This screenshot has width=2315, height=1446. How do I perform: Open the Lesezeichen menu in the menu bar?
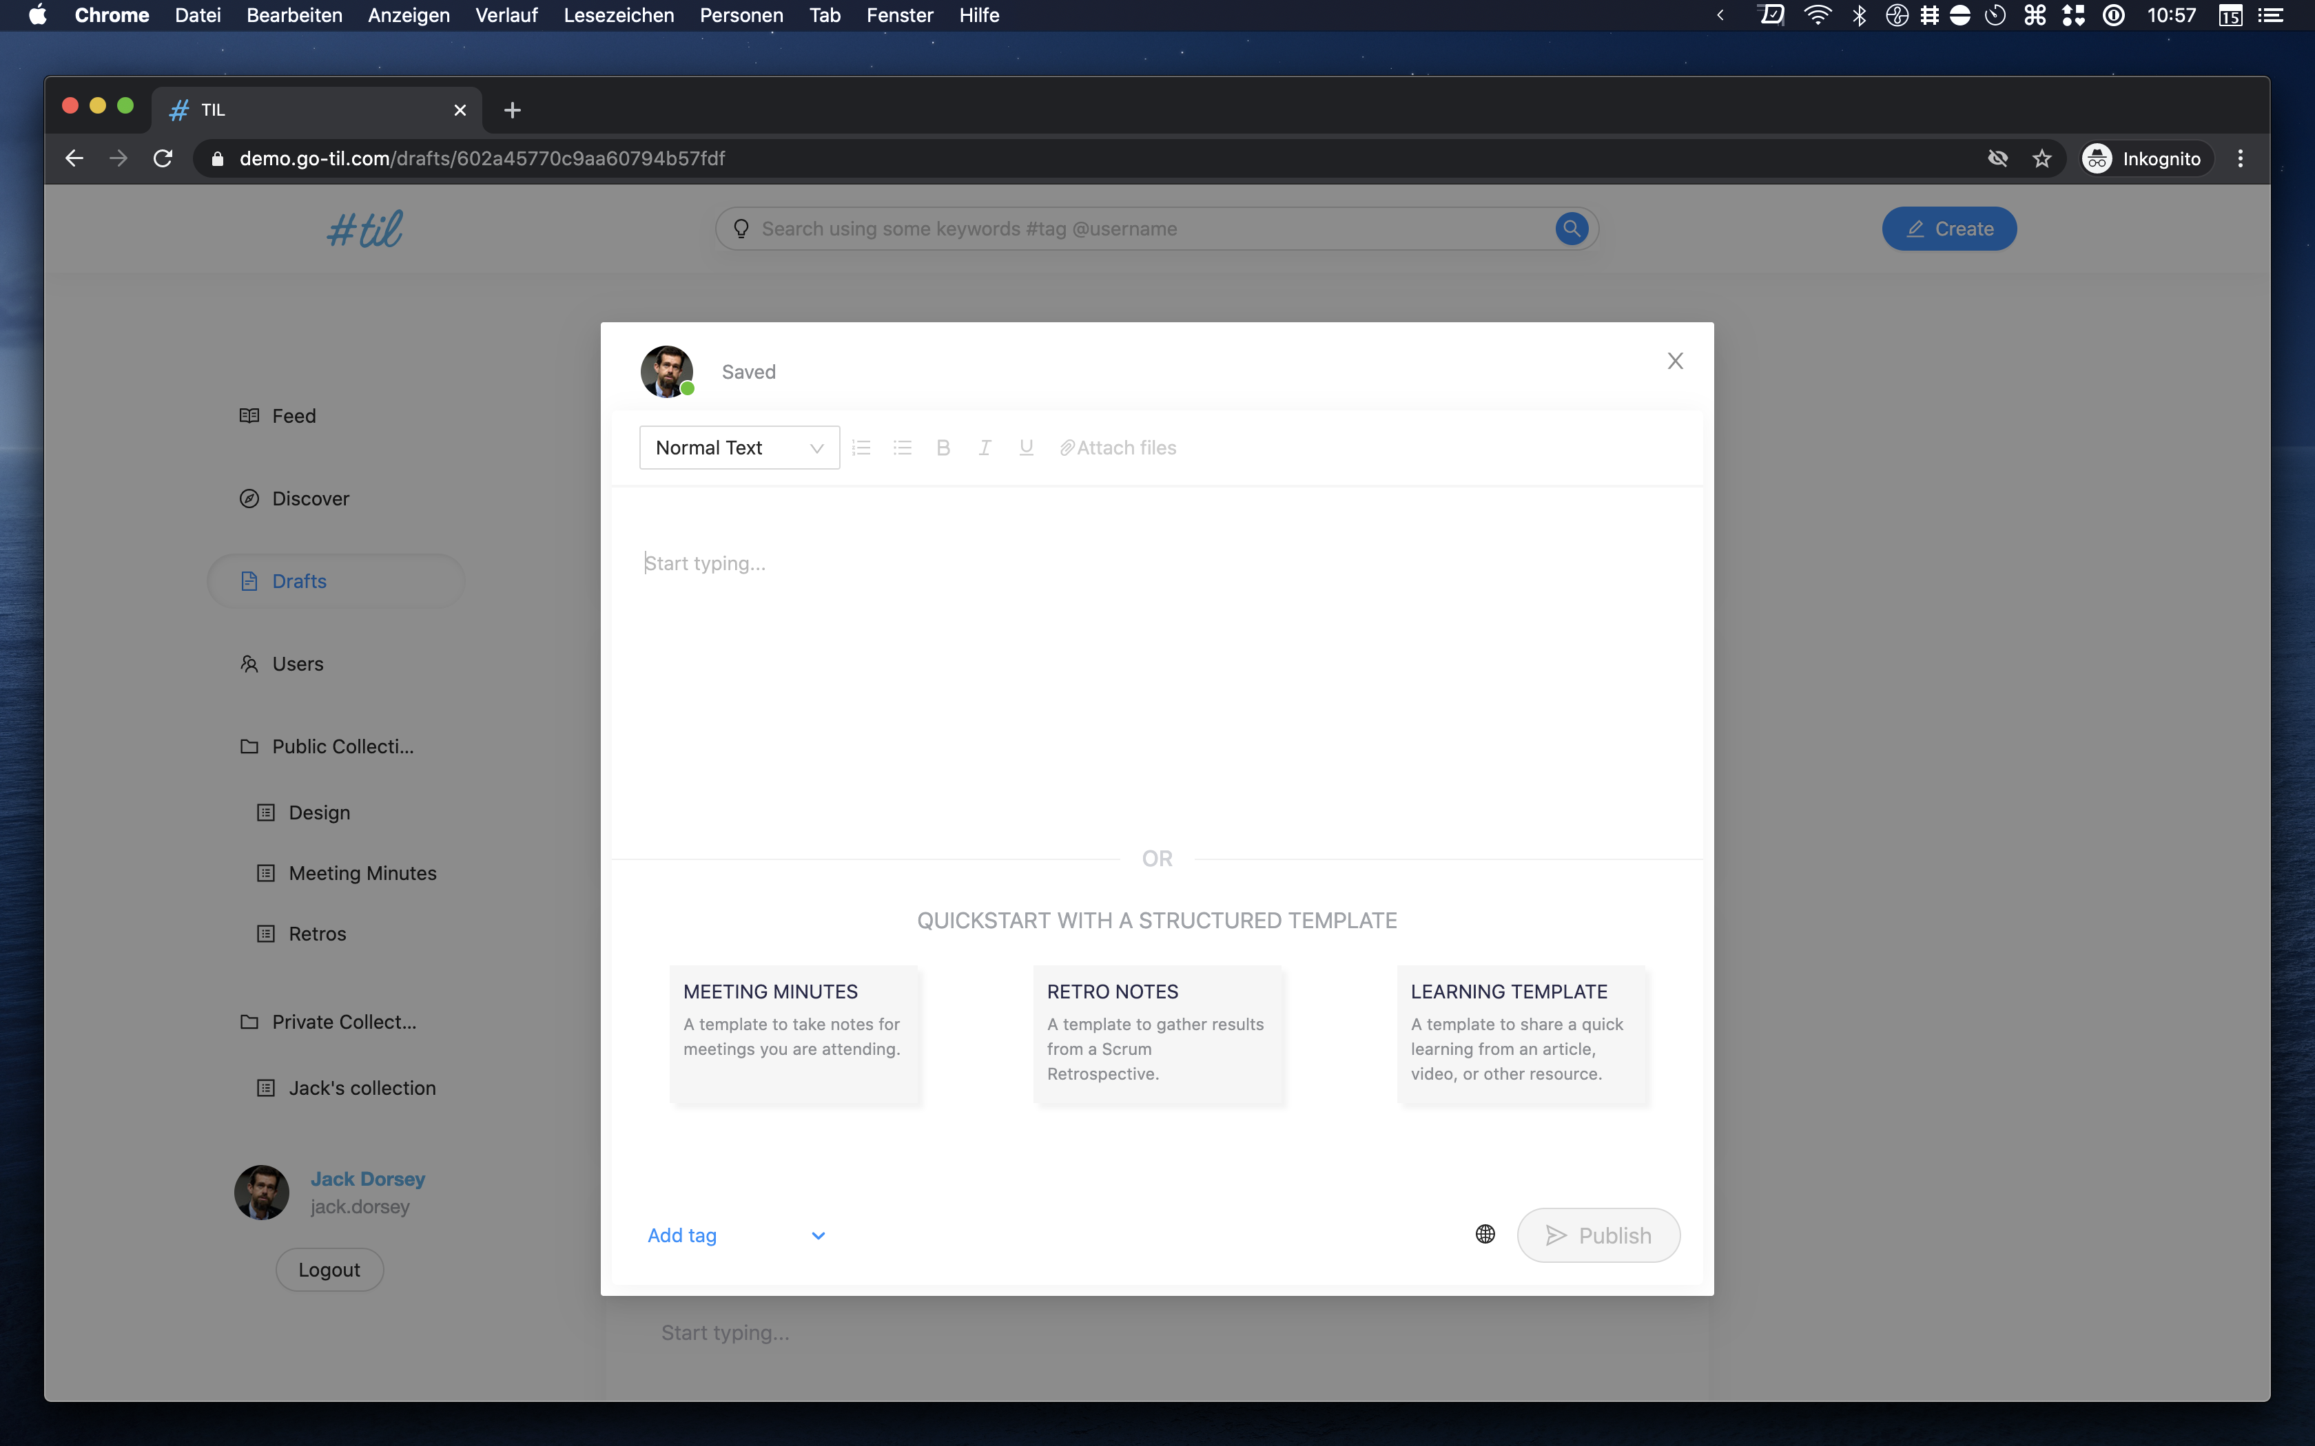click(618, 15)
